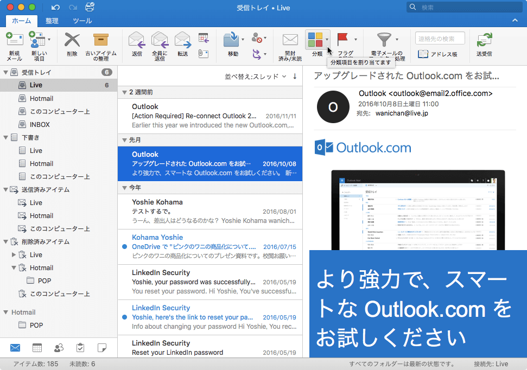Image resolution: width=527 pixels, height=370 pixels.
Task: Switch to the Calendar view icon
Action: point(36,347)
